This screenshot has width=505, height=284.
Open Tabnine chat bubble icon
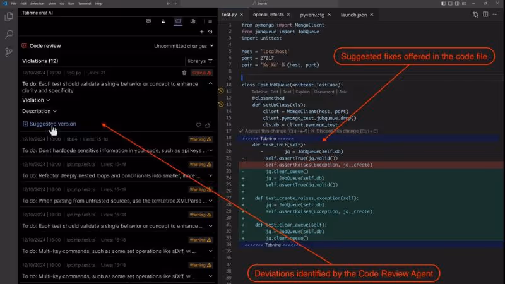click(148, 21)
